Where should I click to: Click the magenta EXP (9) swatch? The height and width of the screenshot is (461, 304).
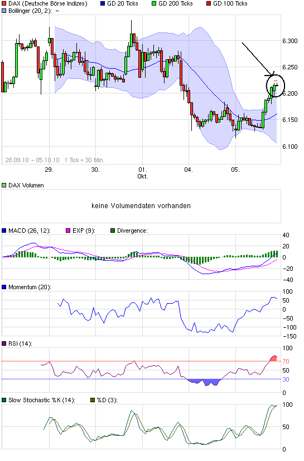point(68,231)
